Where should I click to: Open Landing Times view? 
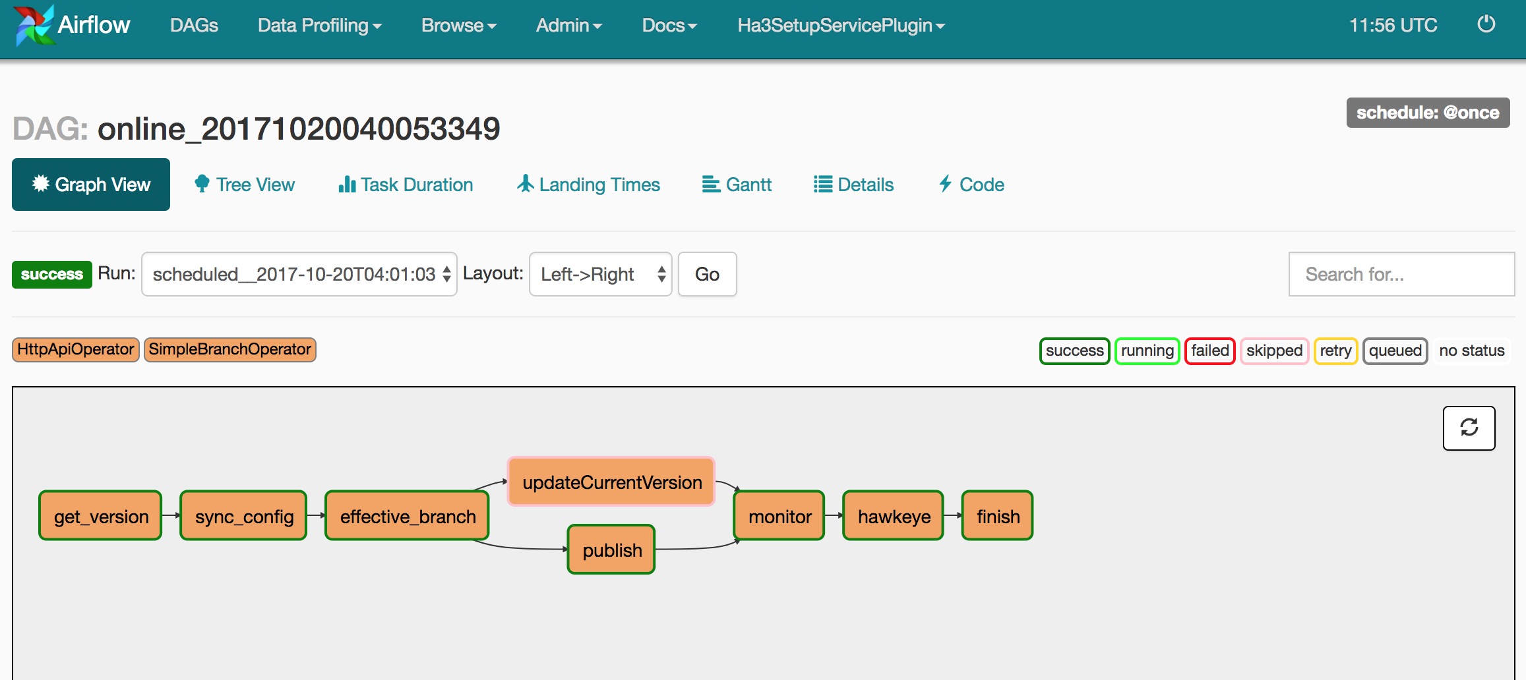pos(588,184)
